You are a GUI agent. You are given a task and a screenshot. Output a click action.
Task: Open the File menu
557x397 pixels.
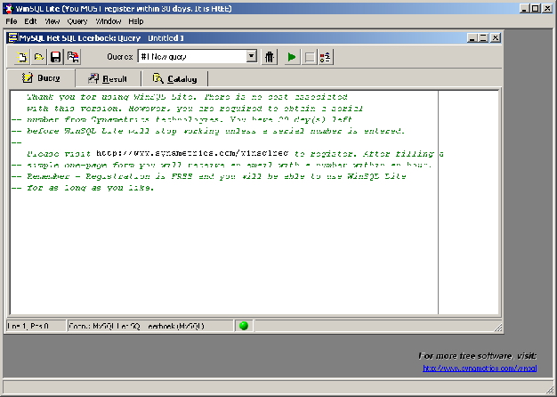(12, 21)
